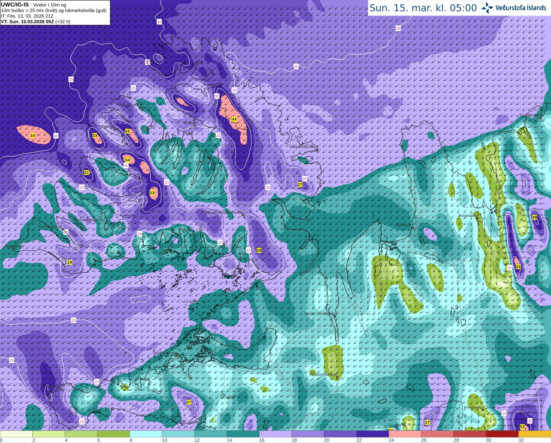Click the Bjargtangar station label
Screen dimensions: 551x443
(14, 246)
